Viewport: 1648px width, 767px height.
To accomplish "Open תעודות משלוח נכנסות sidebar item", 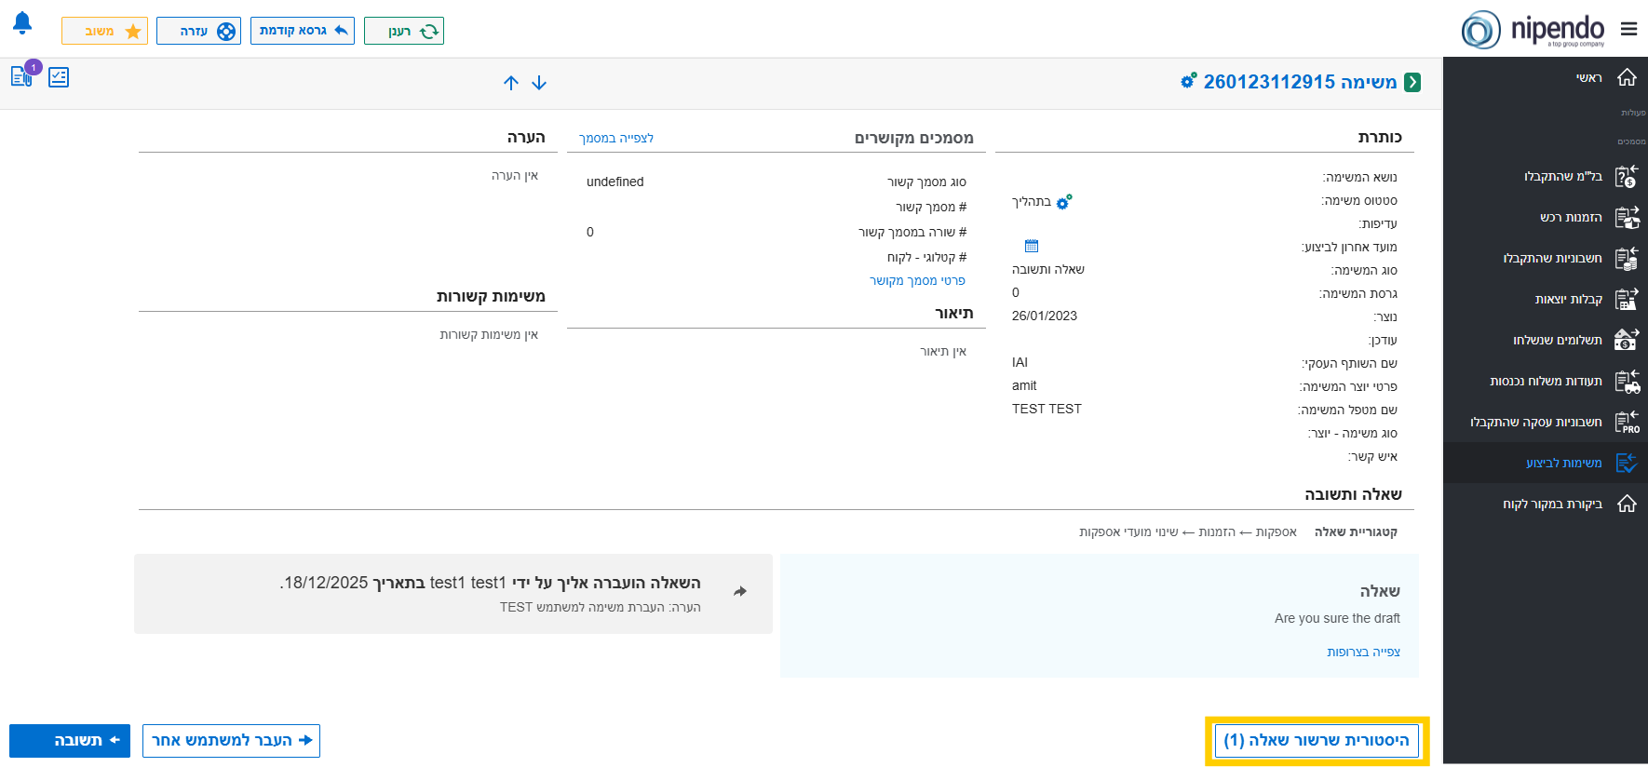I will [x=1546, y=381].
